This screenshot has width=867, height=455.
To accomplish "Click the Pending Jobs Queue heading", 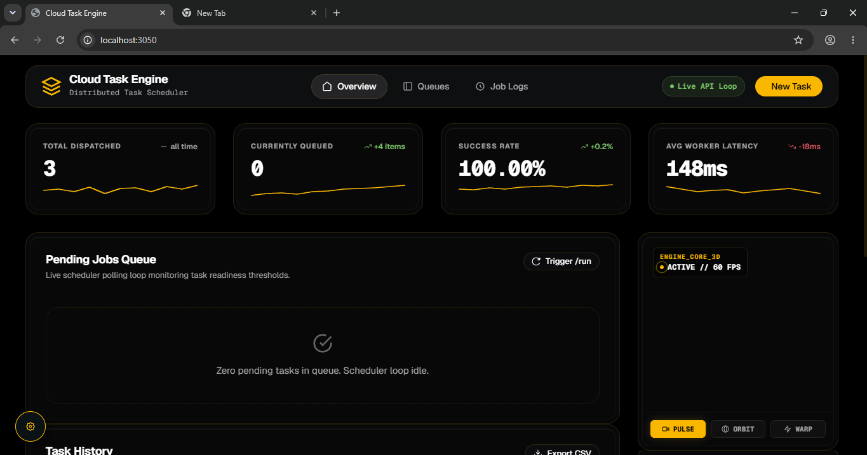I will (x=101, y=260).
